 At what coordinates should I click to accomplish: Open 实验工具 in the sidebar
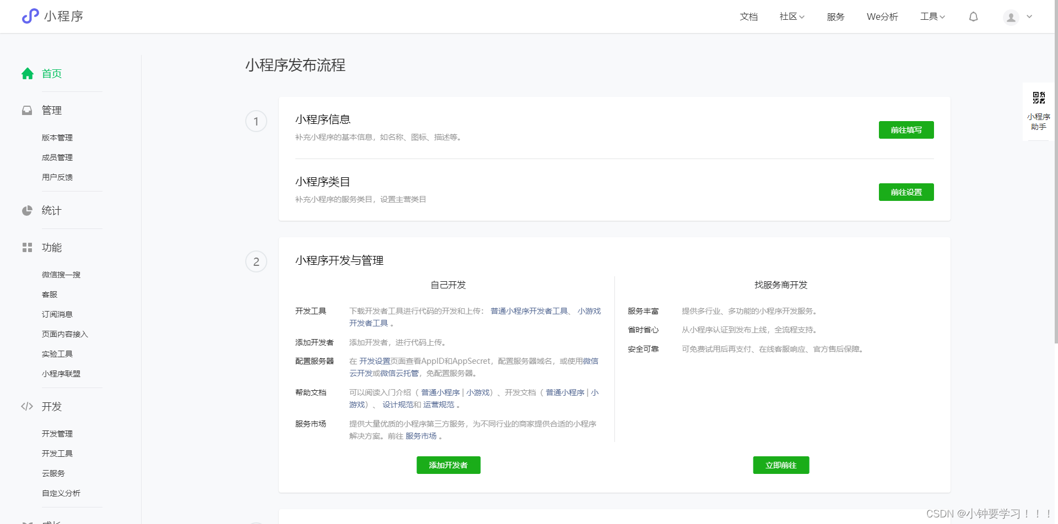click(57, 354)
